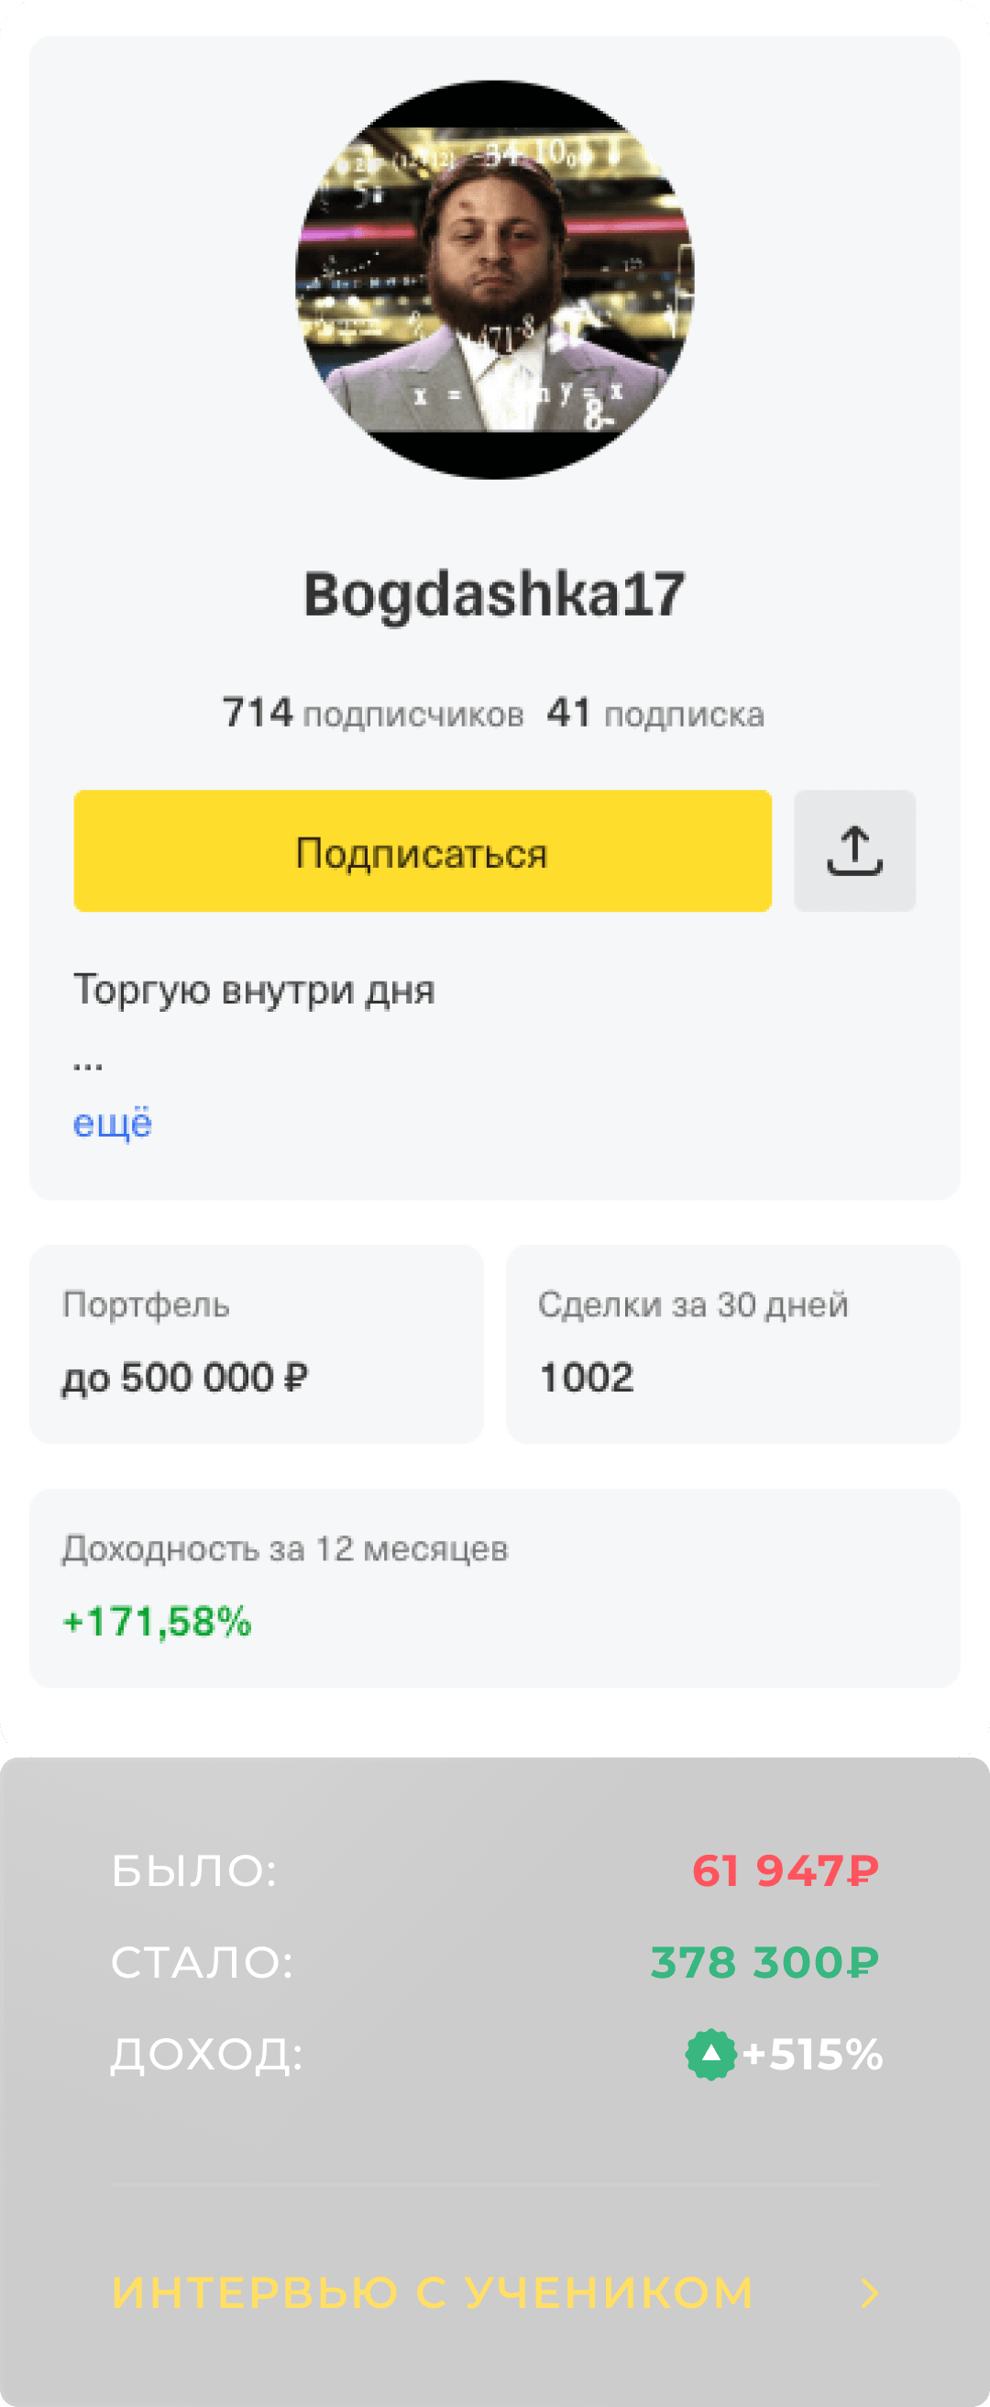Click the green up-arrow badge icon
Viewport: 990px width, 2407px height.
click(x=710, y=2054)
